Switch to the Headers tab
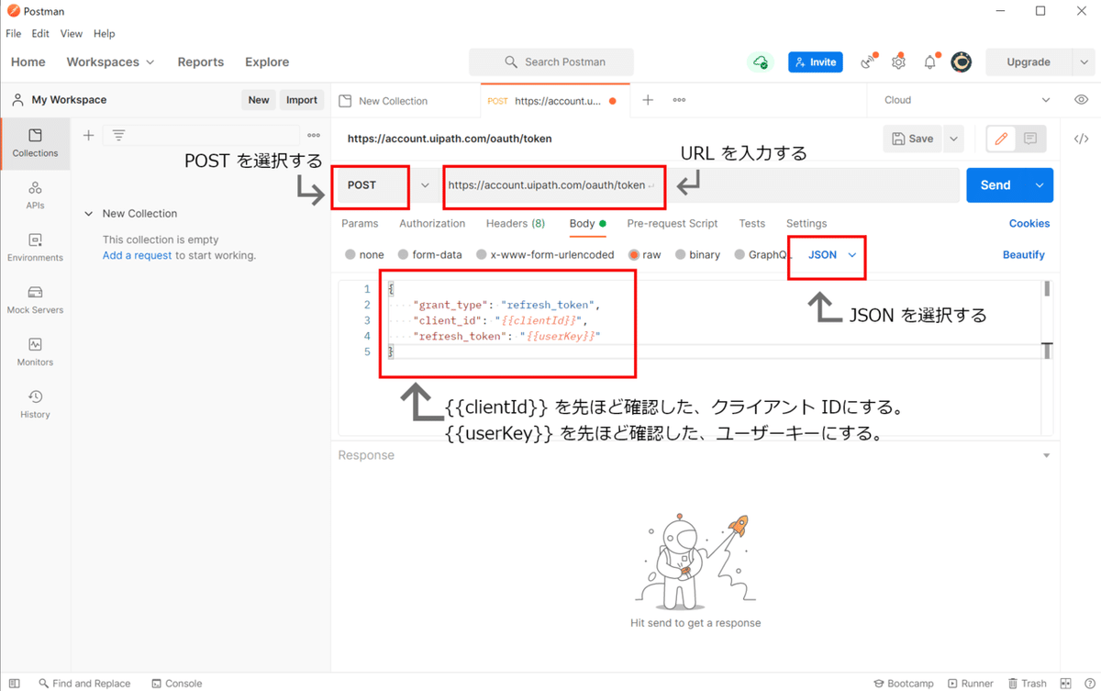This screenshot has width=1101, height=691. point(516,223)
